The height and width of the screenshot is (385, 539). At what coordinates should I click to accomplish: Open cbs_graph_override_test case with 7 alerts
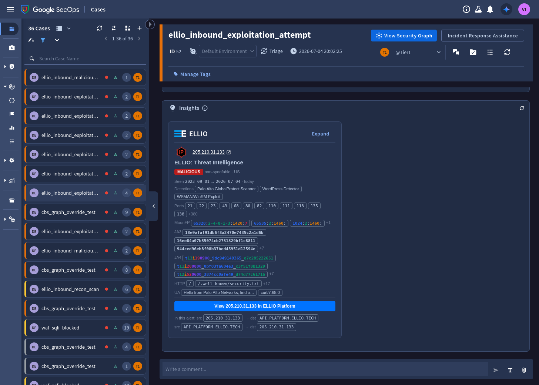pyautogui.click(x=86, y=308)
